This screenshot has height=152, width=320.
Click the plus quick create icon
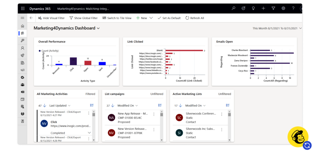[x=263, y=8]
